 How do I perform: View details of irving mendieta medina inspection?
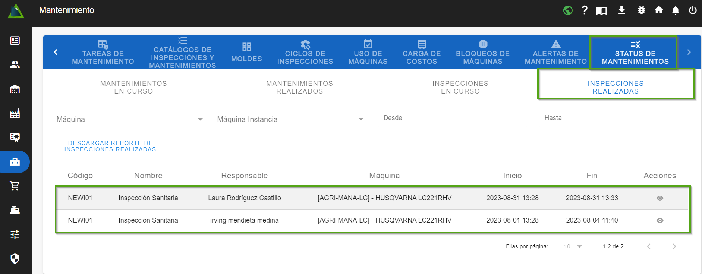659,220
